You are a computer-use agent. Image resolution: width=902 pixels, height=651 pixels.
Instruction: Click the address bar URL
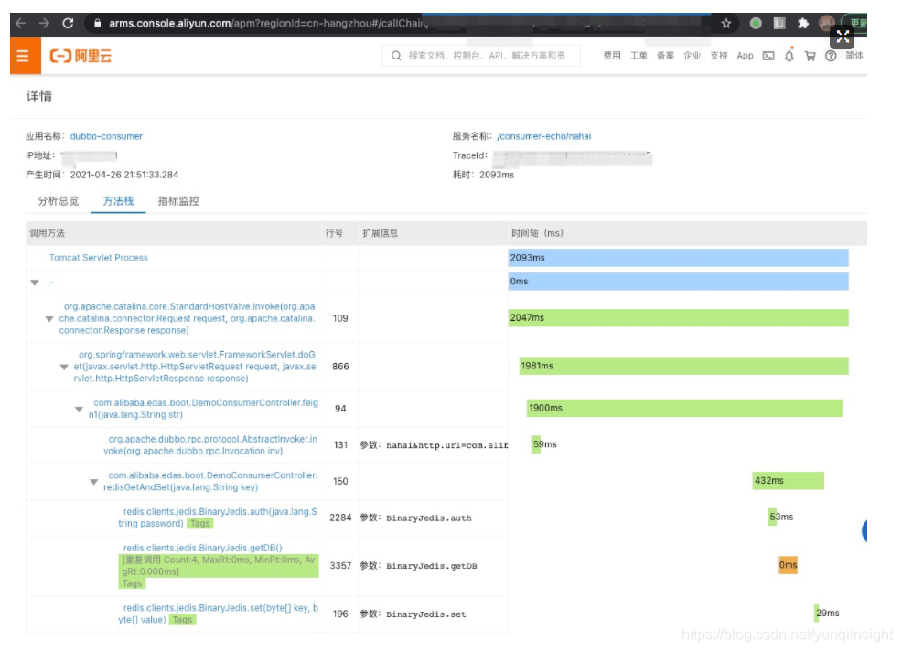tap(267, 23)
